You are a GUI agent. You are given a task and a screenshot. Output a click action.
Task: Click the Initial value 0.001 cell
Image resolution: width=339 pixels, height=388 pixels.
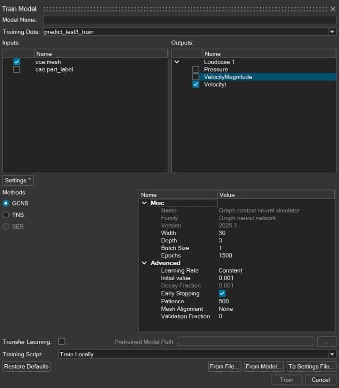coord(226,278)
